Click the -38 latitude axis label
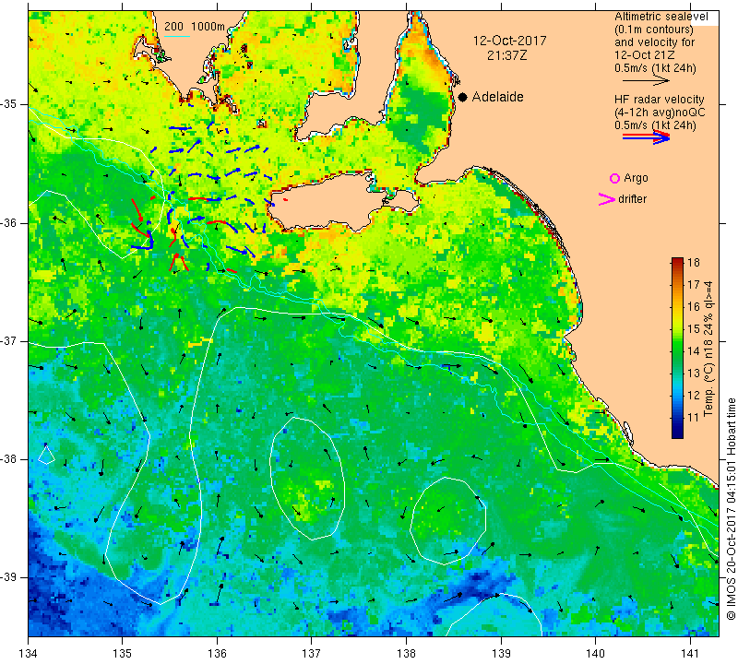 (13, 459)
